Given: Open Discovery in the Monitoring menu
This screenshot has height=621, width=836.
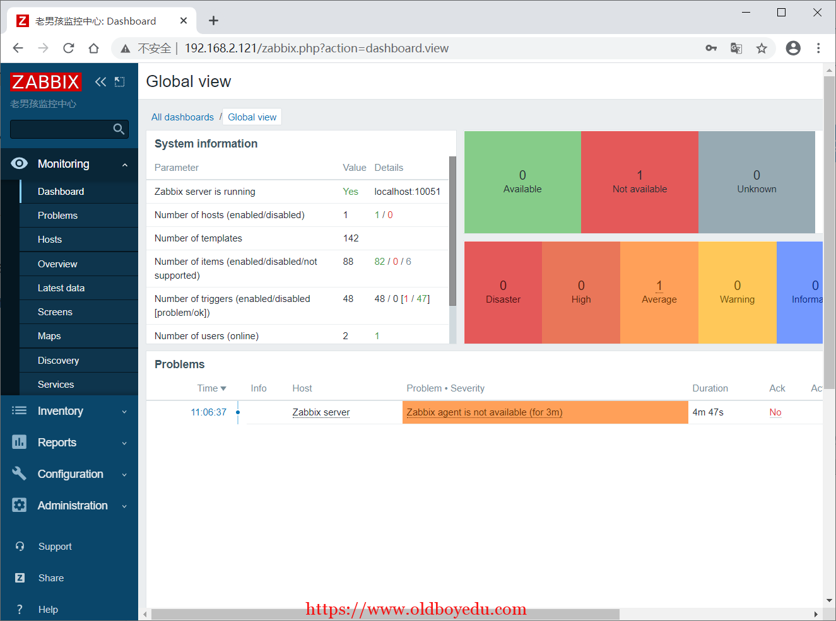Looking at the screenshot, I should point(79,361).
